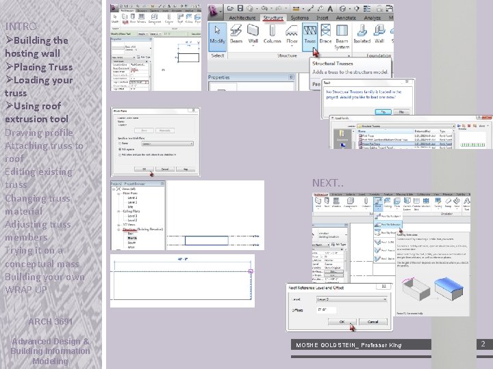Screen dimensions: 493x369
Task: Select the Component tool in Architecture ribbon
Action: point(351,203)
